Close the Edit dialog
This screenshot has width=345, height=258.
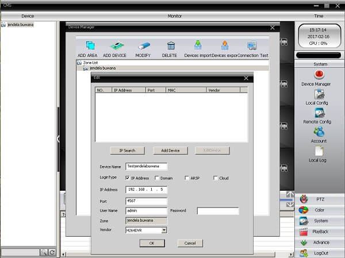tap(246, 78)
